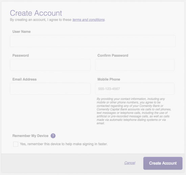Click the Mobile Phone field with 555-123-4567 placeholder
The width and height of the screenshot is (186, 175).
pyautogui.click(x=135, y=89)
